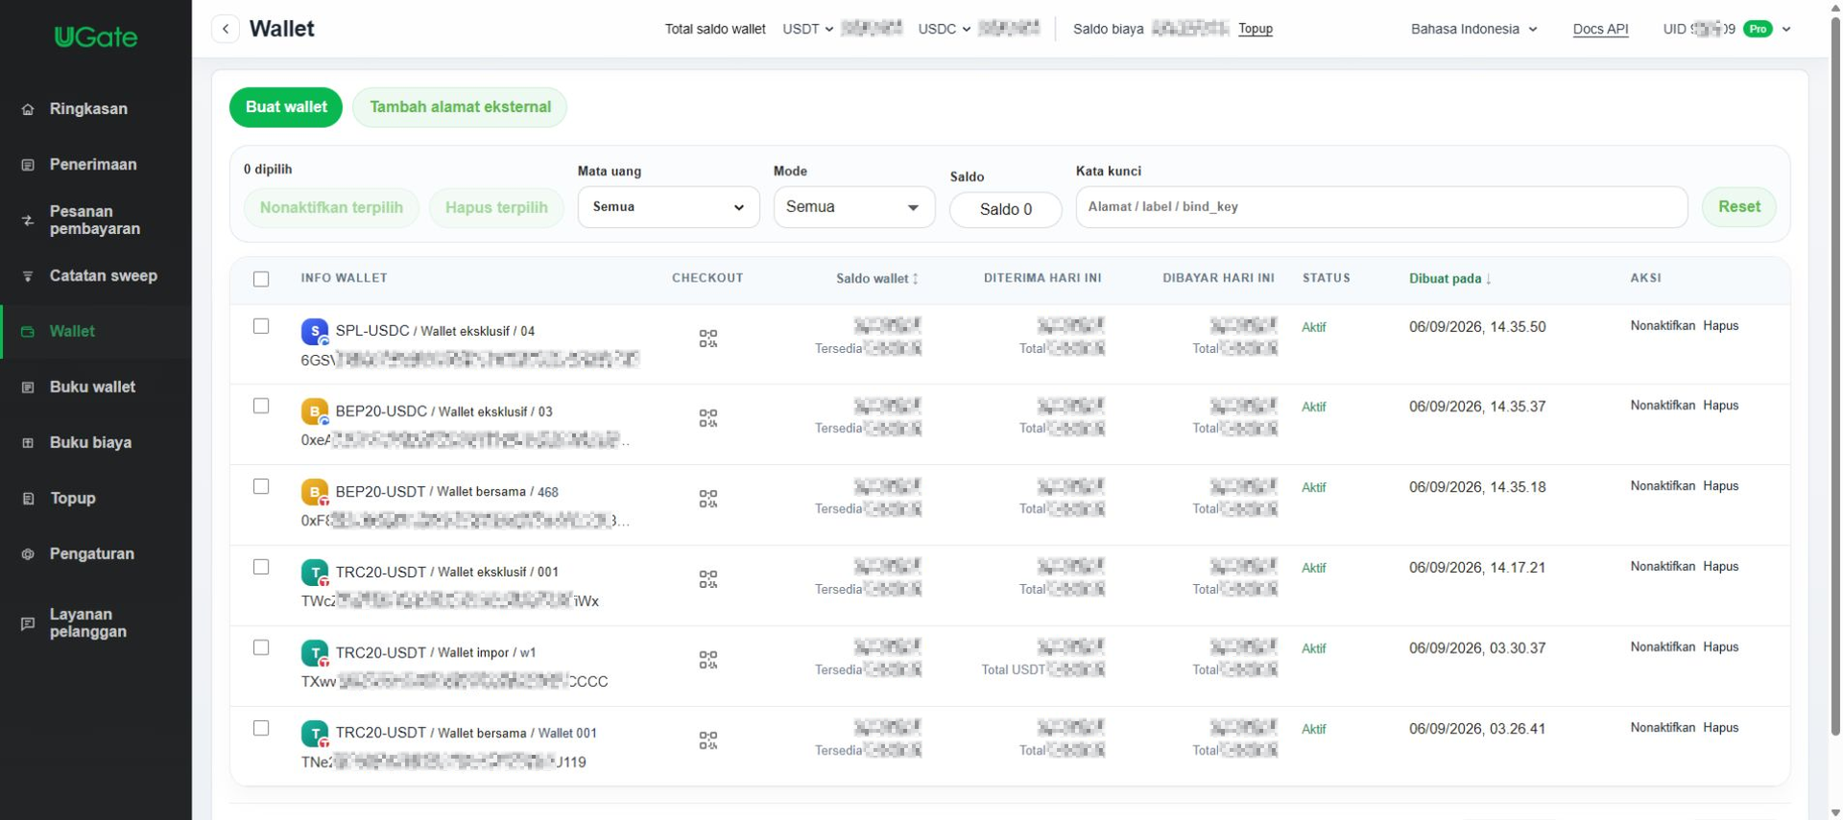
Task: Click the Layanan pelanggan chat icon
Action: [x=28, y=623]
